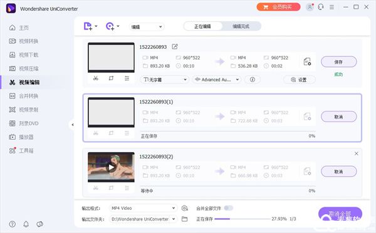This screenshot has height=233, width=376.
Task: Click 取消 button for 1522260893(2)
Action: pos(338,172)
